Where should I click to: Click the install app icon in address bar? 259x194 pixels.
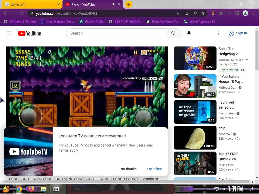click(x=186, y=13)
